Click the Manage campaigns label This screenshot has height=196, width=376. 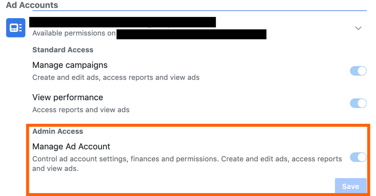coord(70,65)
